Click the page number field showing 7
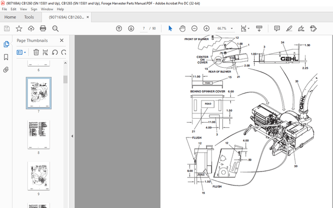 (x=144, y=28)
